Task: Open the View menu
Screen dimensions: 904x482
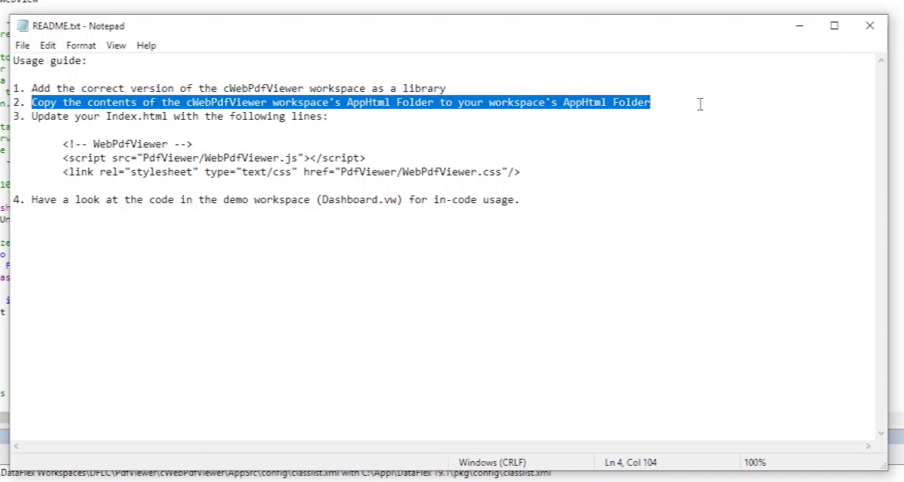Action: (x=116, y=46)
